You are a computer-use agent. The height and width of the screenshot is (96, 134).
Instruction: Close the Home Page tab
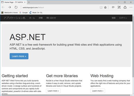25,2
